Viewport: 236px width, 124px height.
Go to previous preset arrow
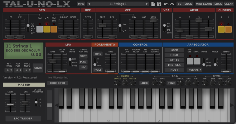(x=89, y=4)
